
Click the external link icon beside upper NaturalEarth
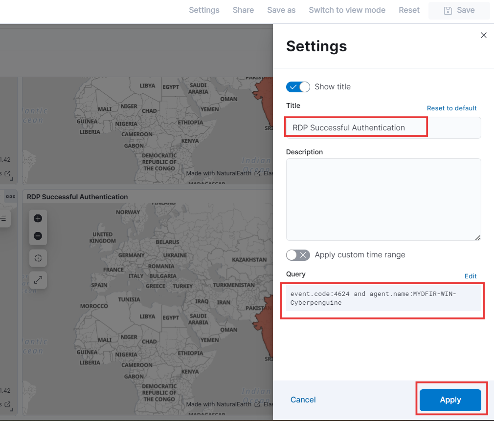(x=257, y=173)
